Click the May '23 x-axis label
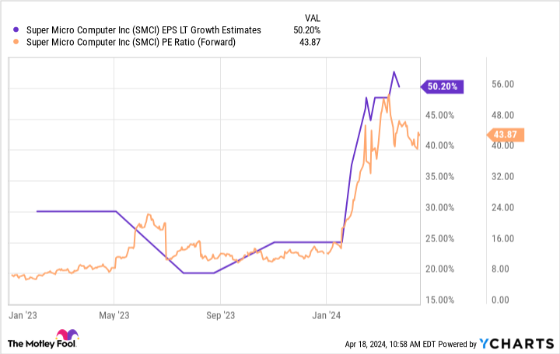This screenshot has width=560, height=354. point(114,315)
